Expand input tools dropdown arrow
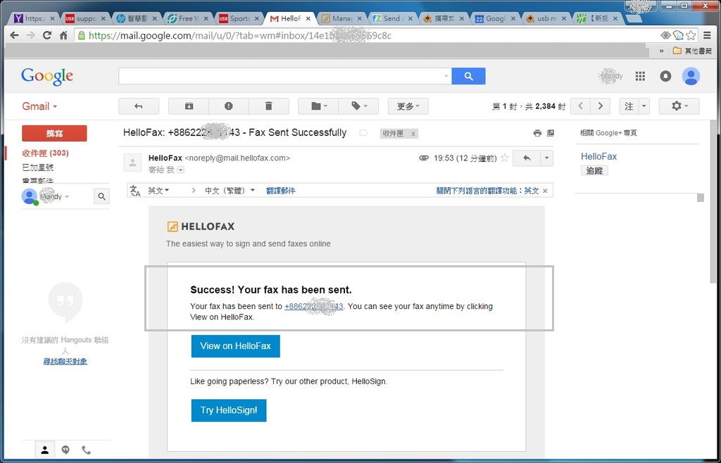 tap(644, 106)
